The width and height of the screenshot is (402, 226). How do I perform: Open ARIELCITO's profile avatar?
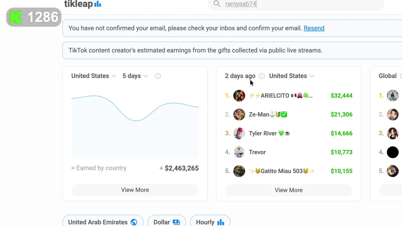tap(239, 96)
